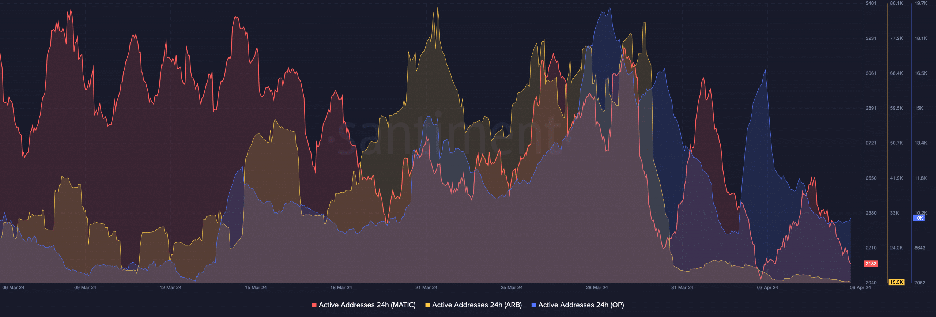The height and width of the screenshot is (317, 936).
Task: Click the 41.9K ARB axis value
Action: pos(897,178)
